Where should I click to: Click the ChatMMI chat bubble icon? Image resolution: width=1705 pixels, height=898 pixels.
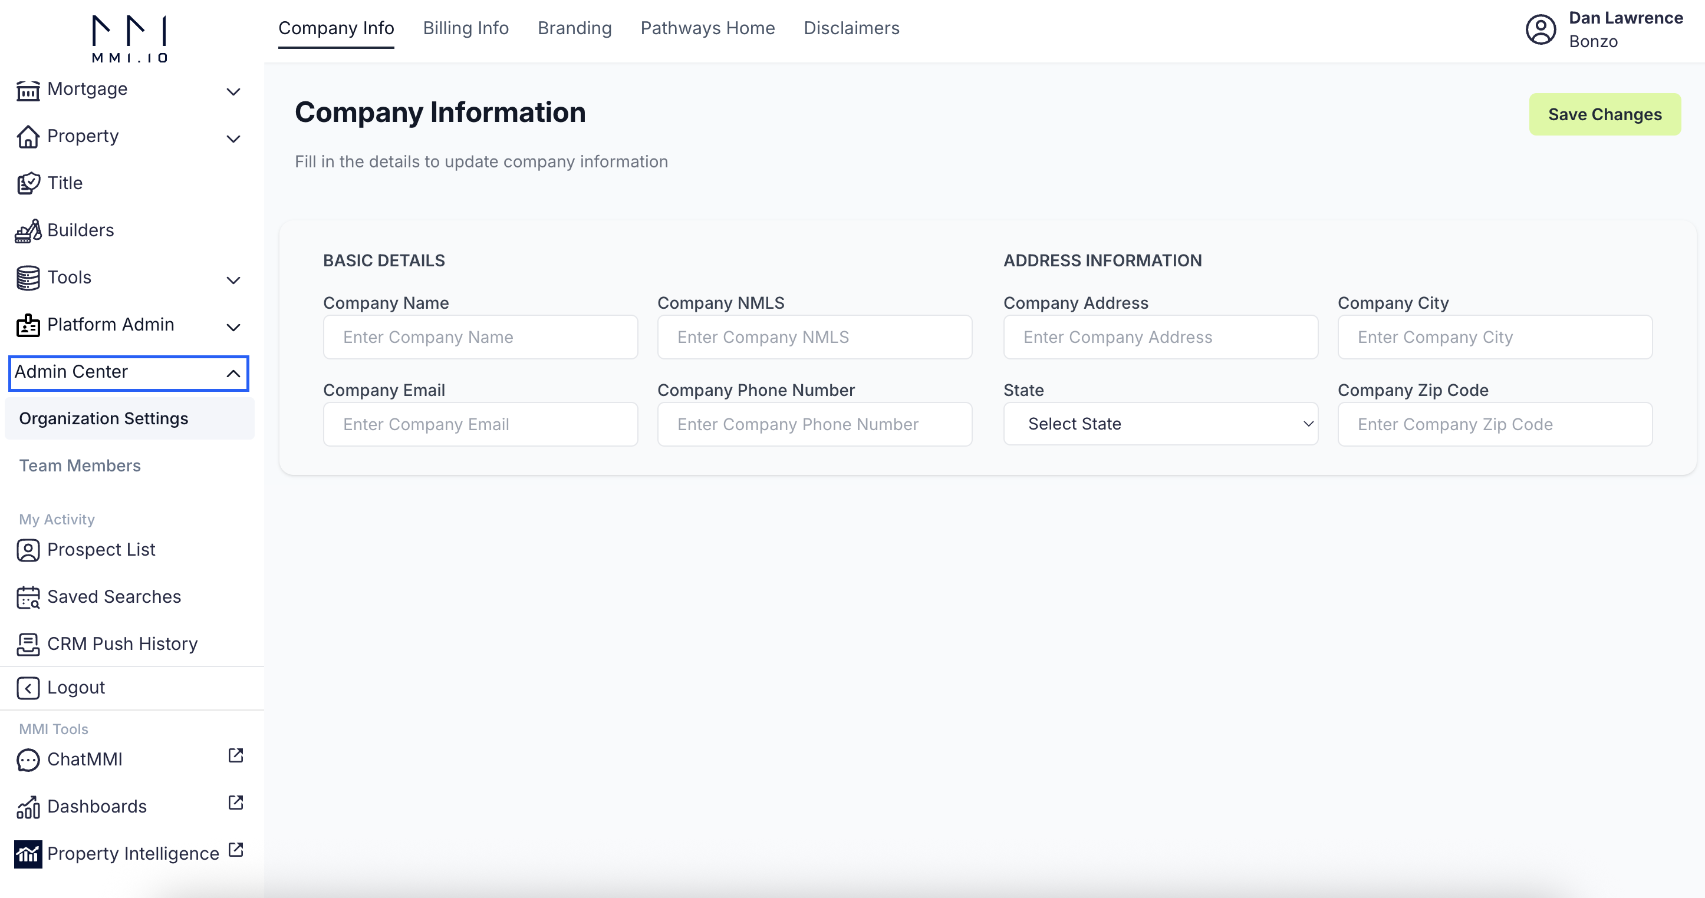tap(28, 760)
